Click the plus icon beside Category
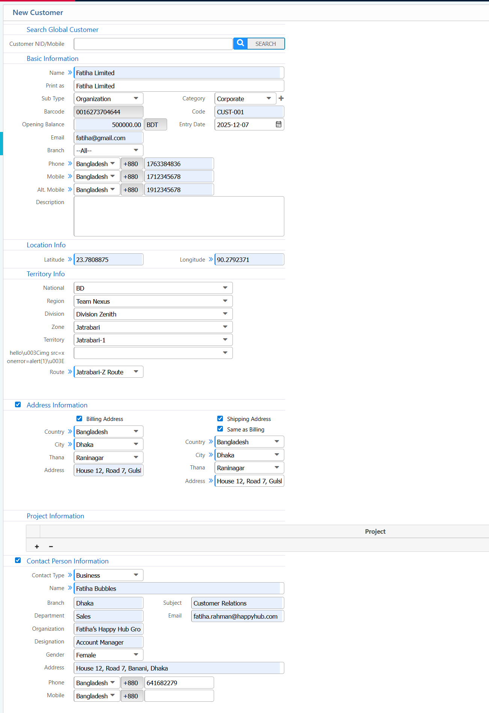 [x=281, y=98]
